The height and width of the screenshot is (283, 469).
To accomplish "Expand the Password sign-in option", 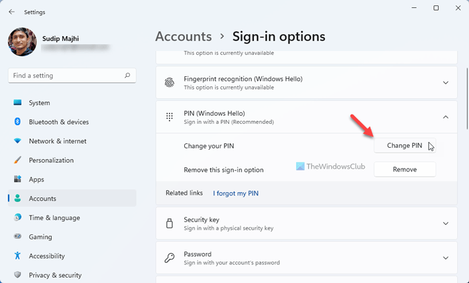I will click(x=446, y=258).
